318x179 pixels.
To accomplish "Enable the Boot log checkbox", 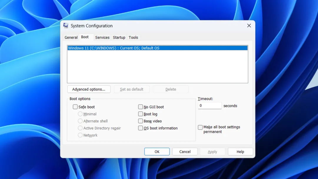I will pos(141,114).
